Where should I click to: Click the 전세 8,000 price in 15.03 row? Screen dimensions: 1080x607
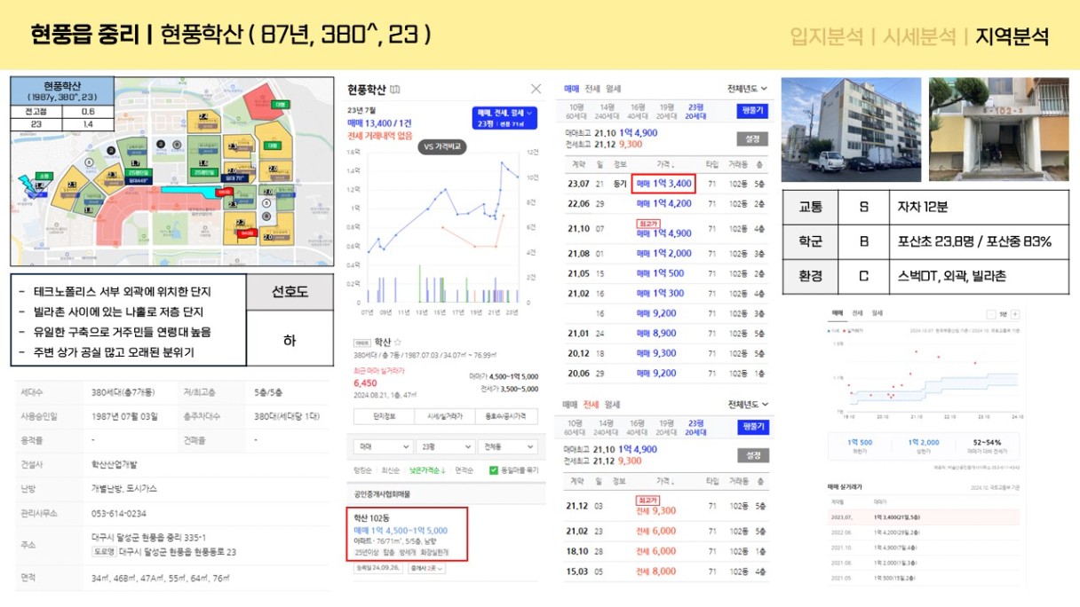(x=656, y=572)
